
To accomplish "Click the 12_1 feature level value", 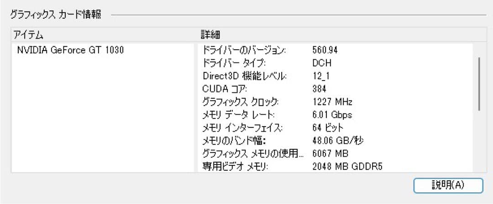I will [x=321, y=76].
